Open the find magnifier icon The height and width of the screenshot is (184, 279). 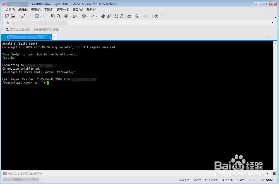(x=59, y=16)
